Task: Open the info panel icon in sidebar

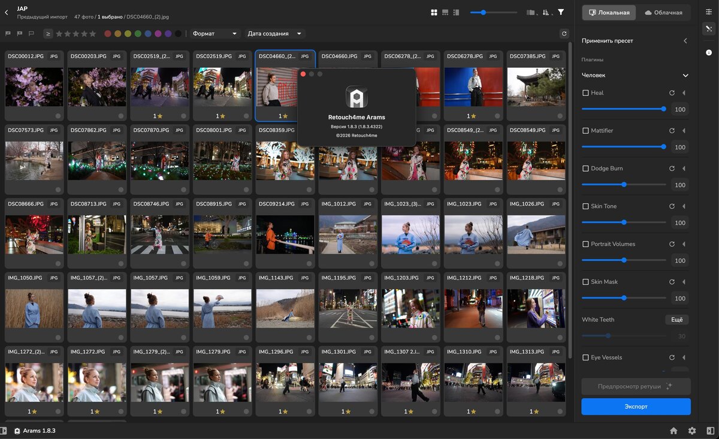Action: [709, 53]
